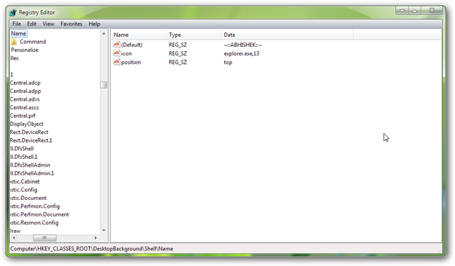The image size is (455, 266).
Task: Select the Central.adpp tree entry
Action: [x=26, y=91]
